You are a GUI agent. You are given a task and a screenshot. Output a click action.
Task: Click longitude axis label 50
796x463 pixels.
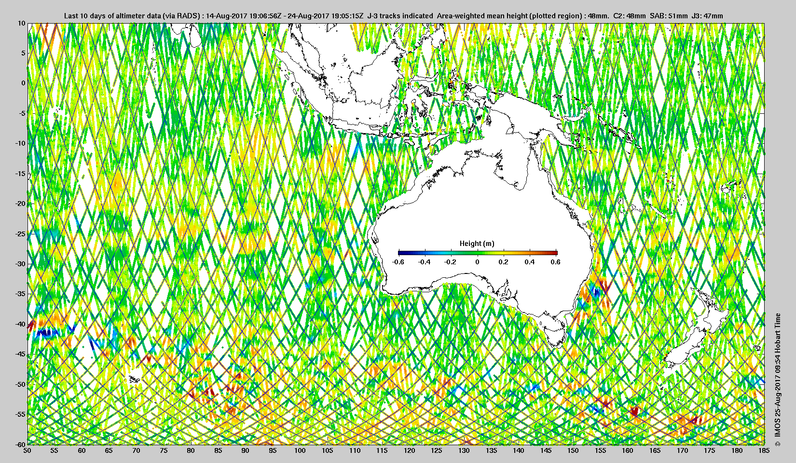click(27, 450)
